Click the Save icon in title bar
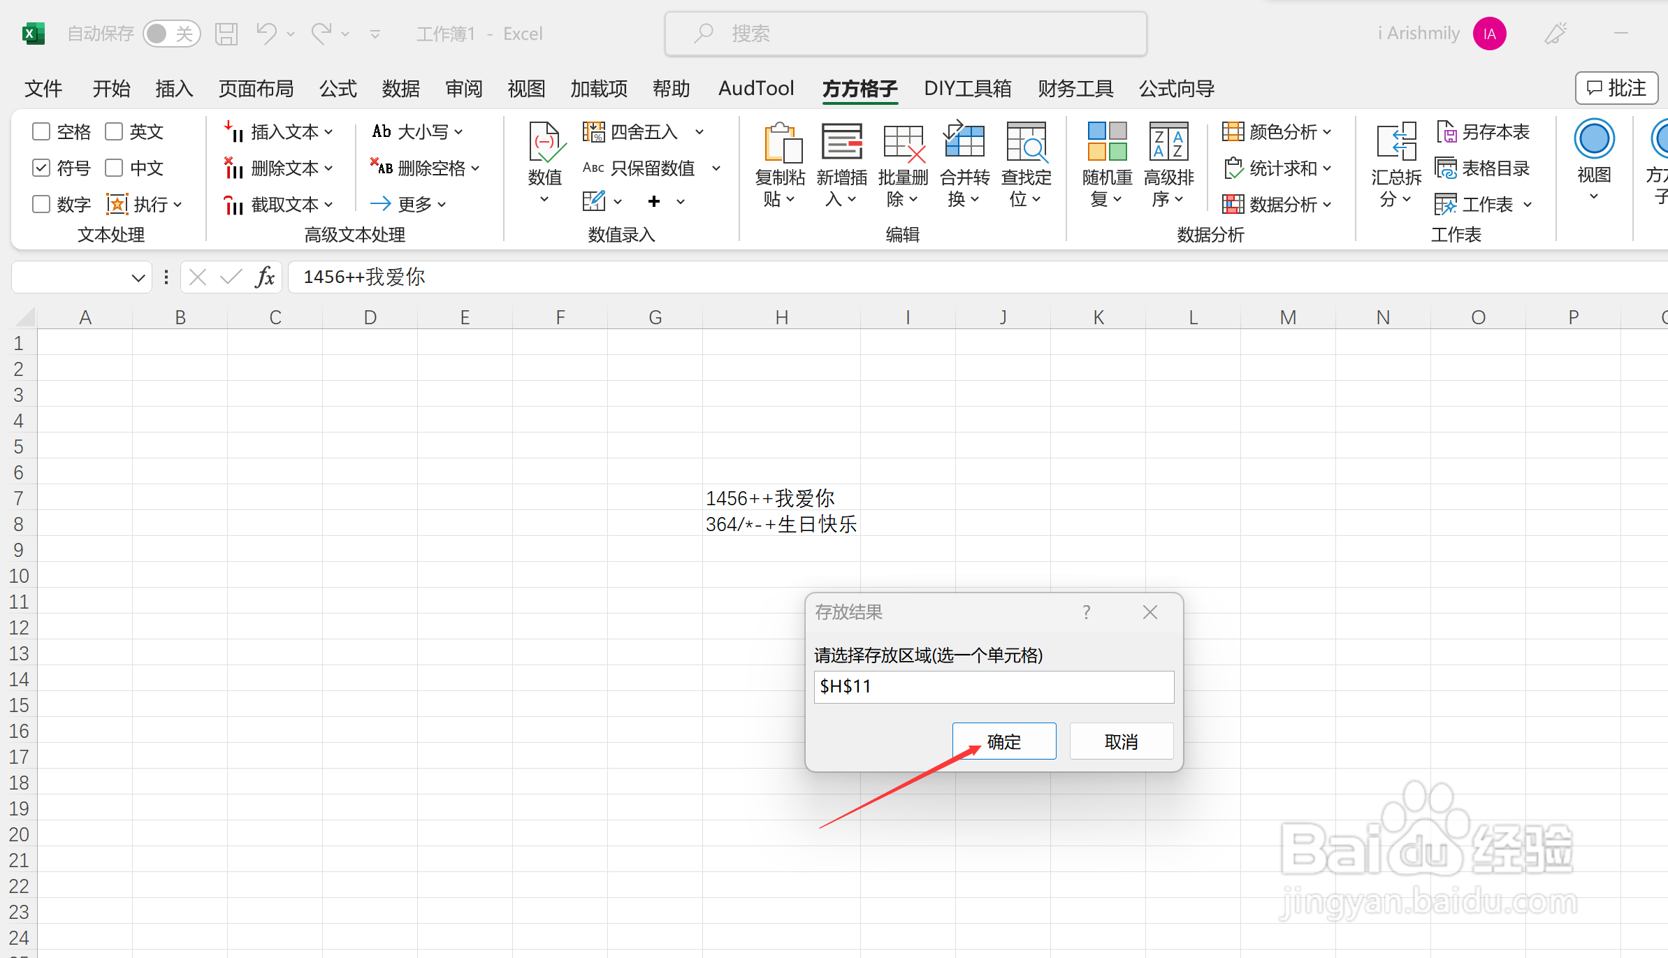1668x958 pixels. pos(226,34)
